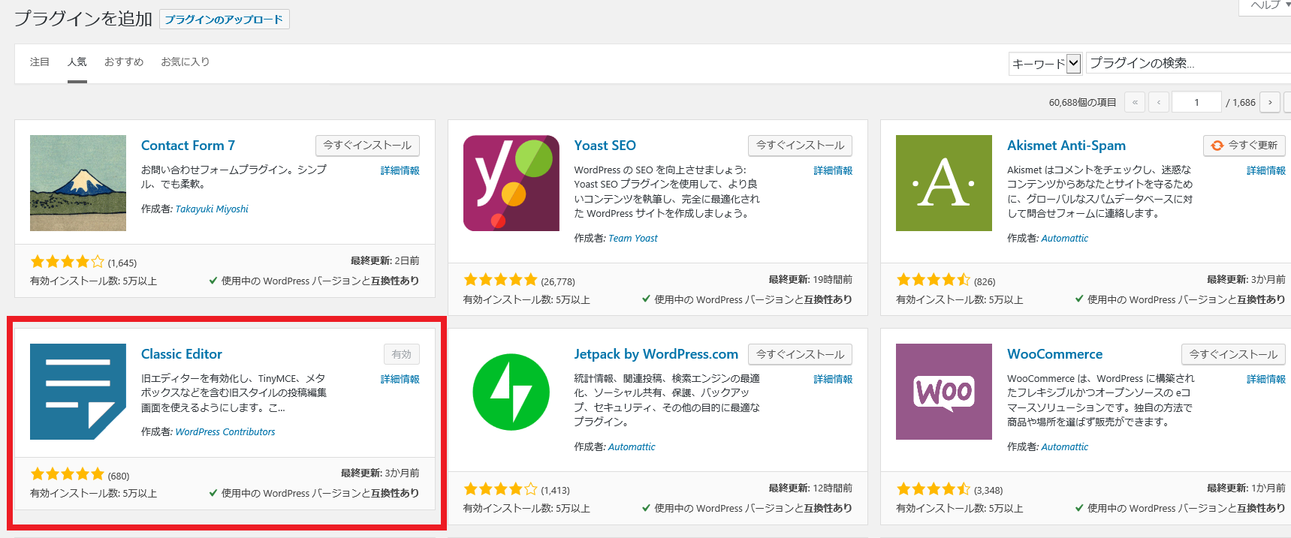The height and width of the screenshot is (538, 1291).
Task: Open the Yoast SEO title link
Action: coord(605,146)
